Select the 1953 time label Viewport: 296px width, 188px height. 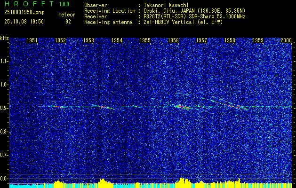[x=88, y=41]
